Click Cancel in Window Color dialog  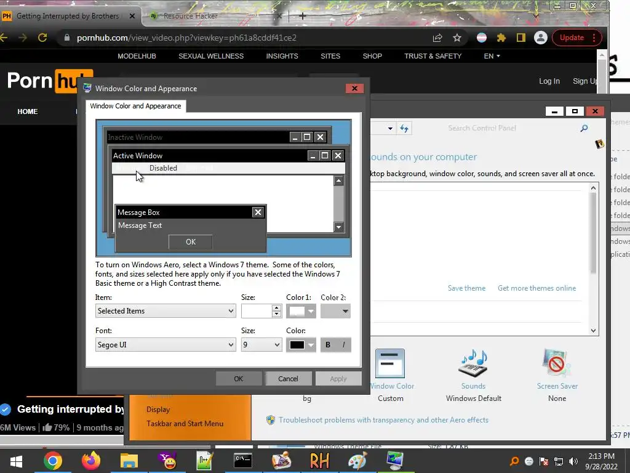[288, 379]
